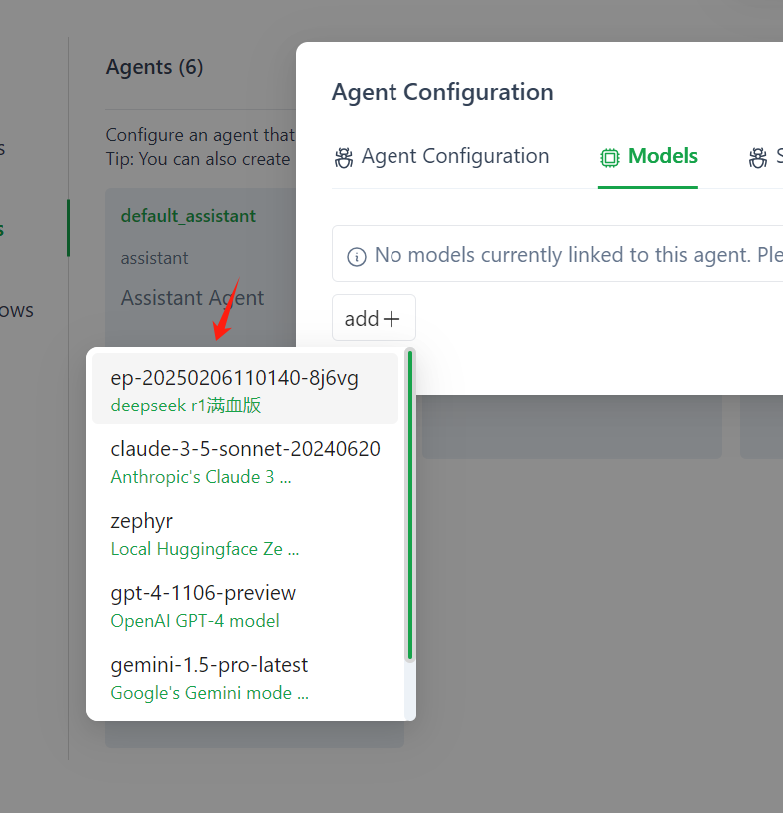Click the 'OpenAI GPT-4 model' description
Viewport: 783px width, 813px height.
[195, 621]
